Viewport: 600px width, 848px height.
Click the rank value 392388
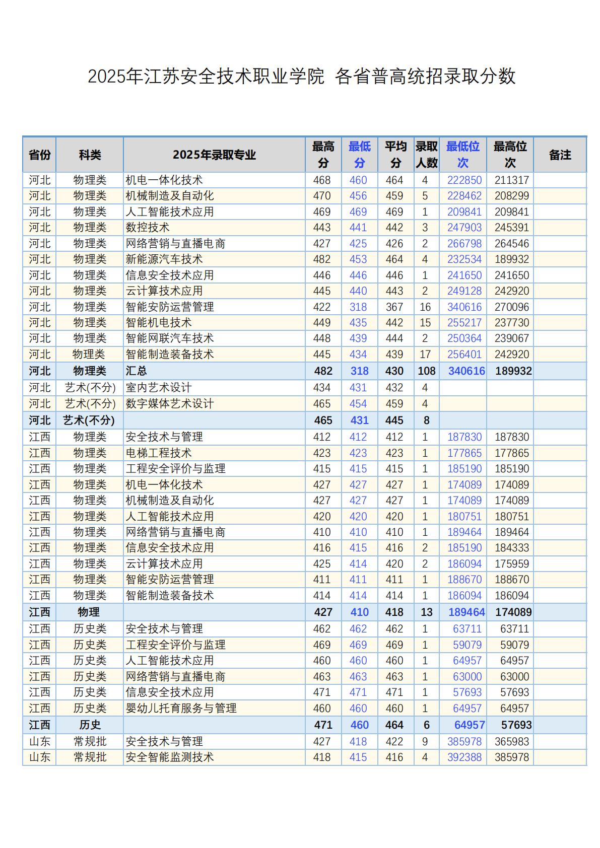pos(464,757)
